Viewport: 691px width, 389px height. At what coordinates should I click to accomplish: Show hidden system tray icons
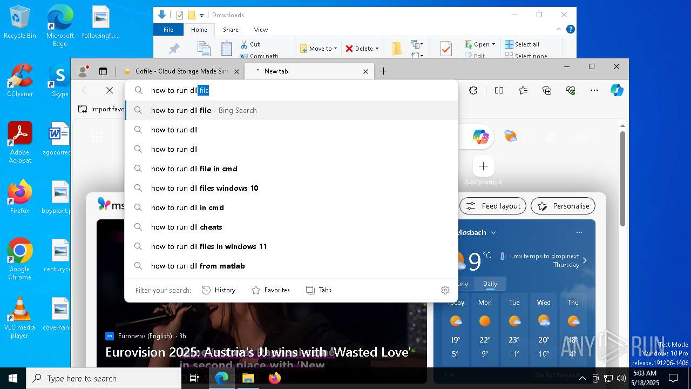582,378
